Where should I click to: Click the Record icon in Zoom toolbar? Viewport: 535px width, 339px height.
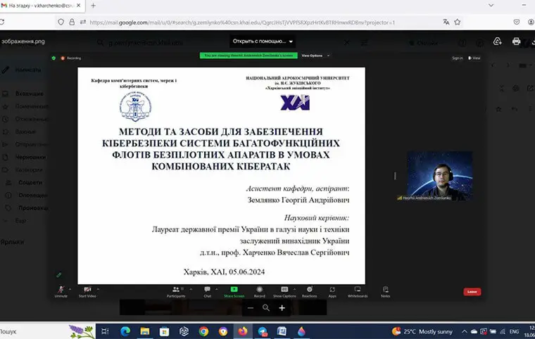[259, 289]
